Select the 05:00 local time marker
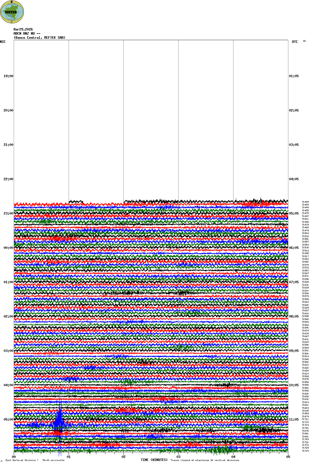The image size is (310, 464). pos(8,419)
